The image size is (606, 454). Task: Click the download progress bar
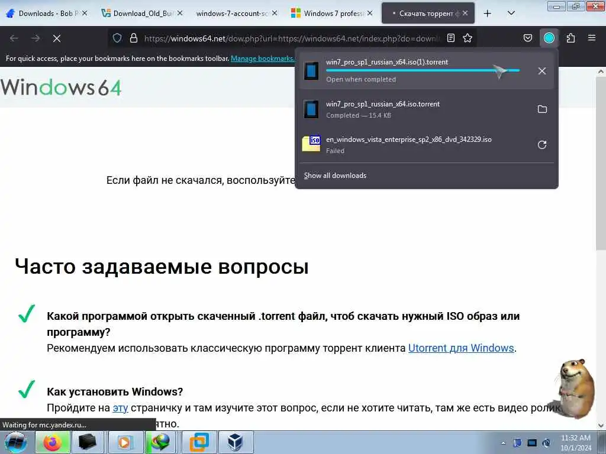click(x=423, y=70)
